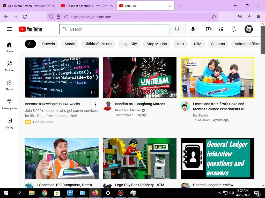Screen dimensions: 265x198
Task: Click the address bar URL
Action: click(x=91, y=17)
